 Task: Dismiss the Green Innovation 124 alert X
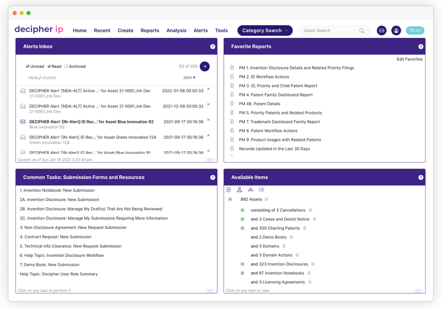[x=209, y=135]
